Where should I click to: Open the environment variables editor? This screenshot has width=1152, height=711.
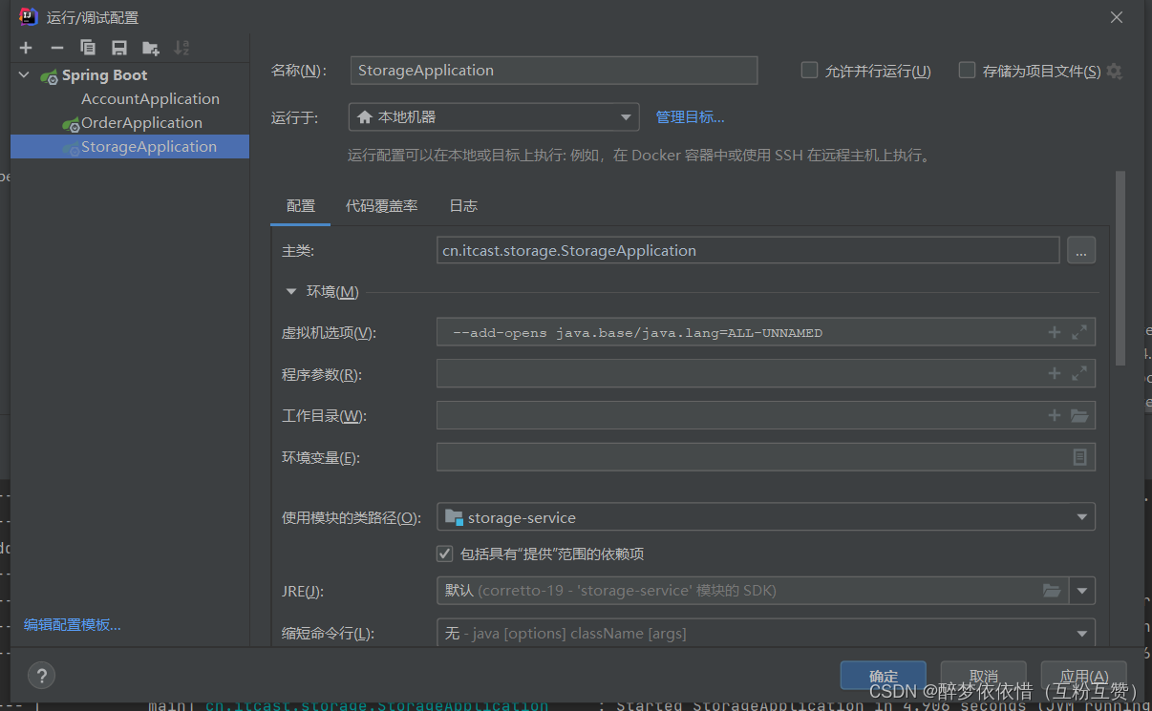click(1080, 457)
